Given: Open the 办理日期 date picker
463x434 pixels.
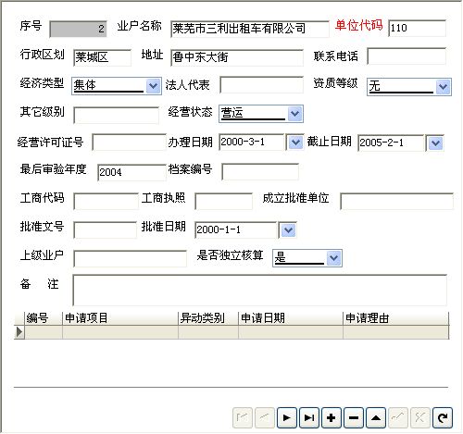Looking at the screenshot, I should (x=295, y=143).
